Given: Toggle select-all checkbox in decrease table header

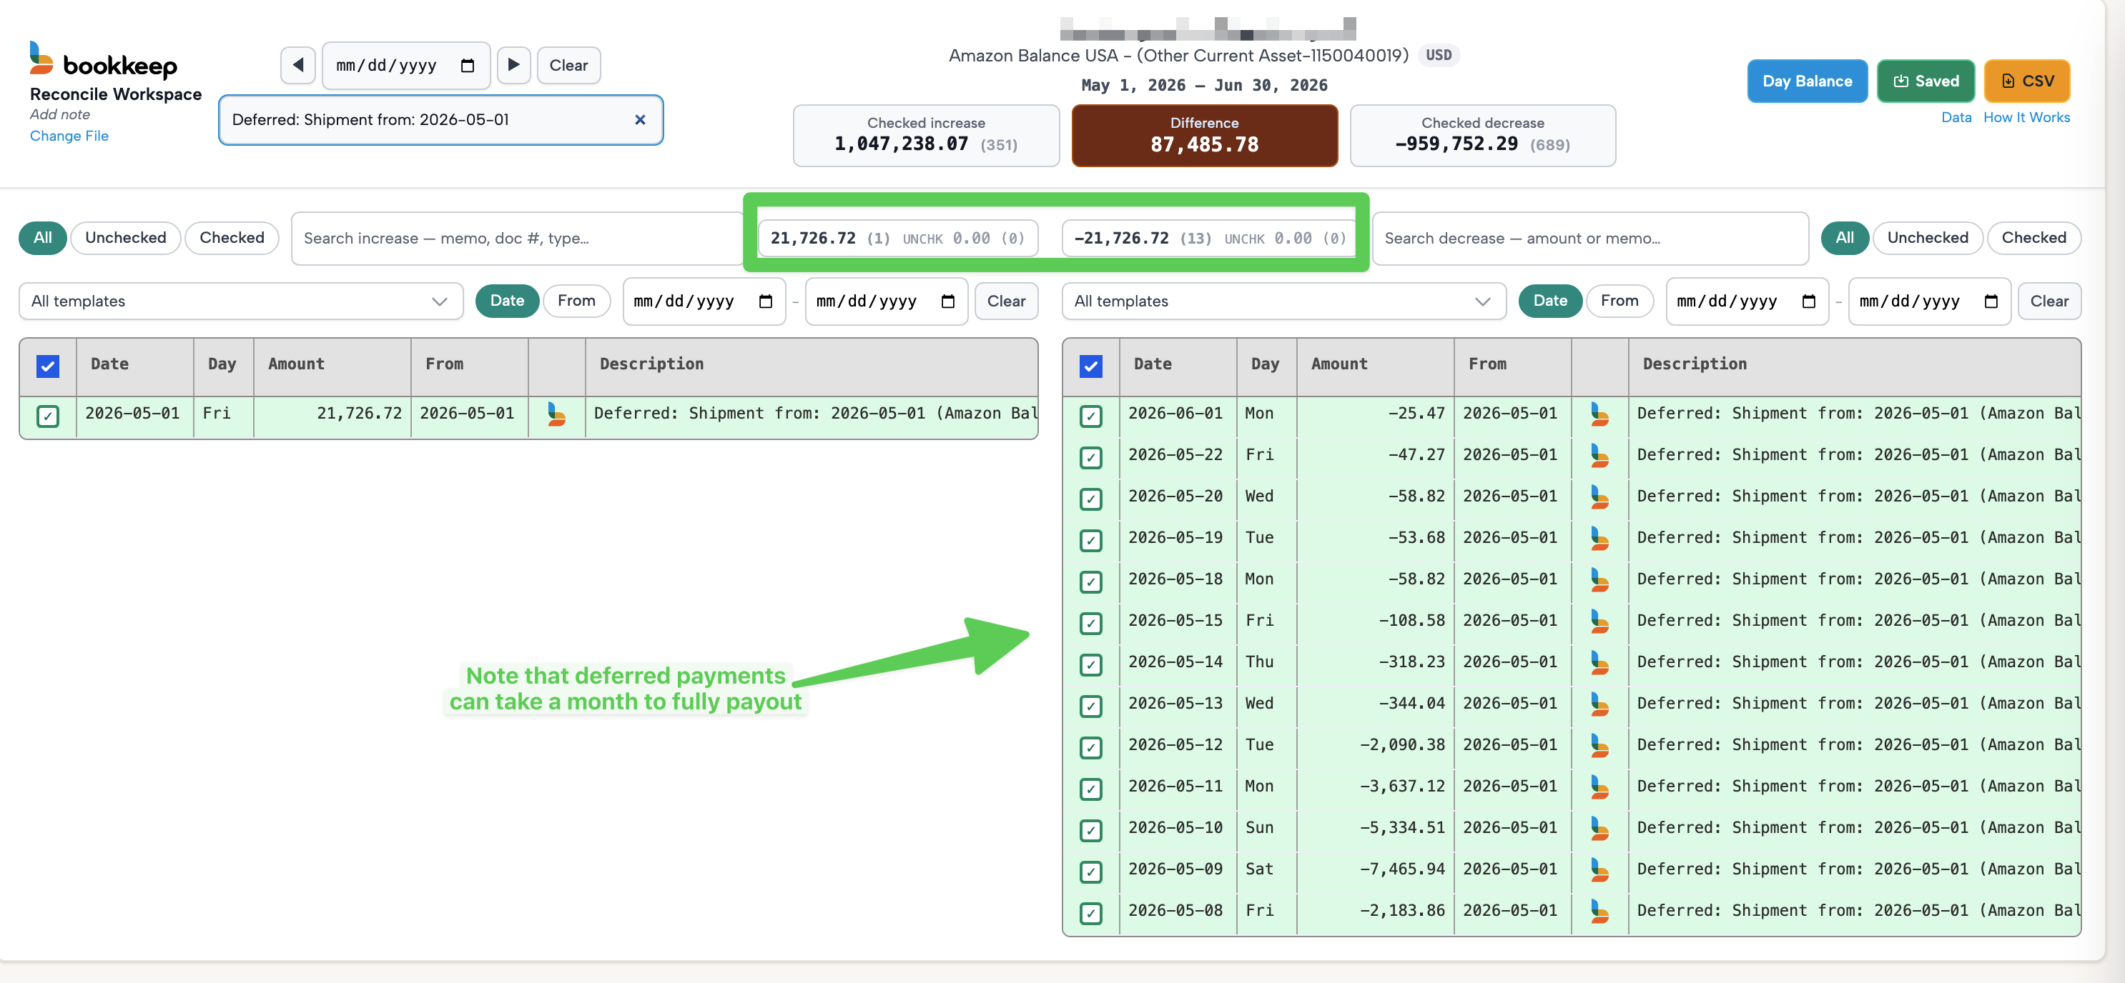Looking at the screenshot, I should (1090, 366).
